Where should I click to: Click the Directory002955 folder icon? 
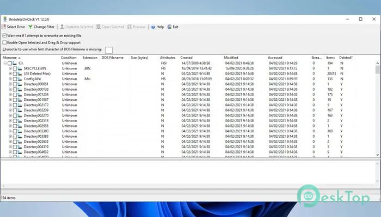(x=20, y=126)
